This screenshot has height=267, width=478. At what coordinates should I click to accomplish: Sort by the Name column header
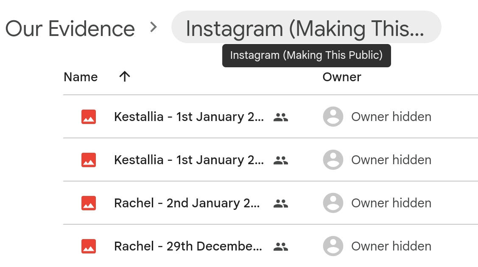coord(81,77)
